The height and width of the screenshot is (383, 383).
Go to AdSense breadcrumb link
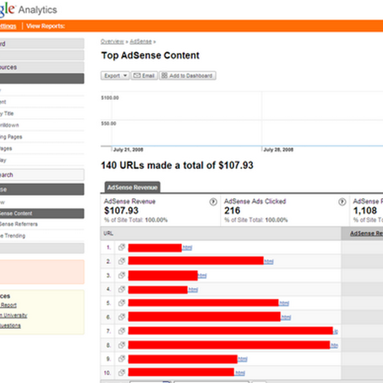(x=141, y=42)
